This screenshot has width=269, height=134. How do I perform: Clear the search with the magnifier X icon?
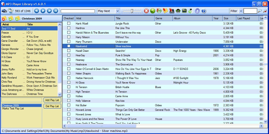265,11
